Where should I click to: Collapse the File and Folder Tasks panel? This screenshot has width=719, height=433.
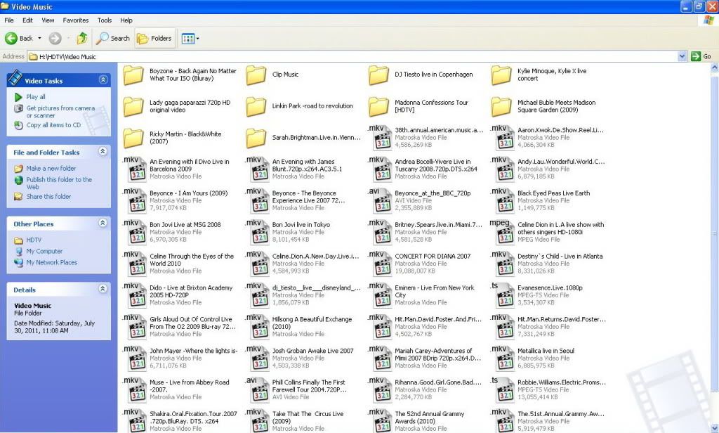coord(103,152)
